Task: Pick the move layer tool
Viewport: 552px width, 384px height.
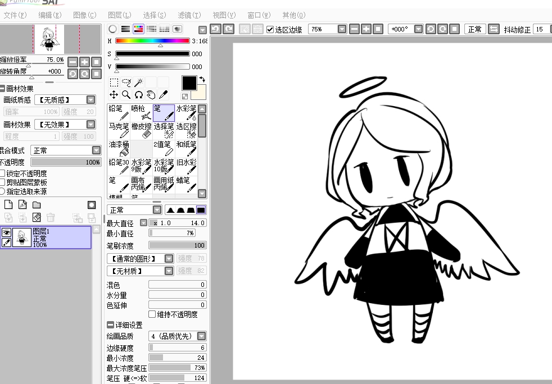Action: point(114,94)
